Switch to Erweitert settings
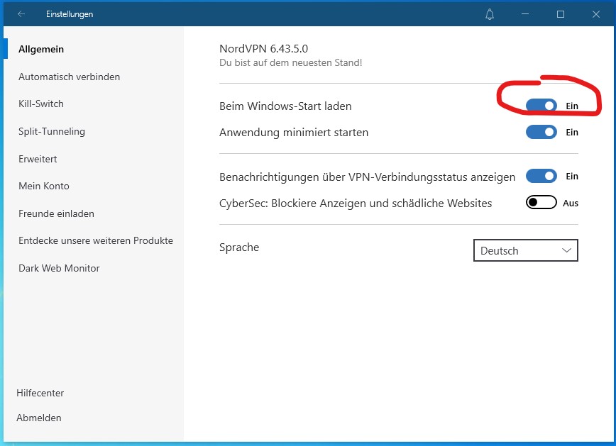The image size is (616, 446). [38, 159]
